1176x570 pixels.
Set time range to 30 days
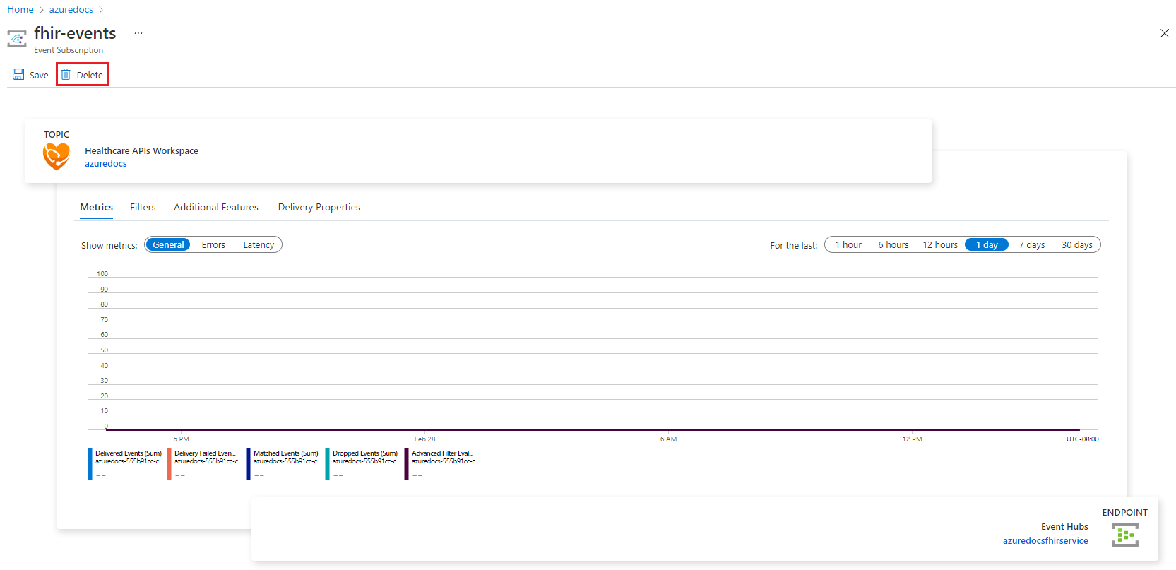tap(1077, 244)
